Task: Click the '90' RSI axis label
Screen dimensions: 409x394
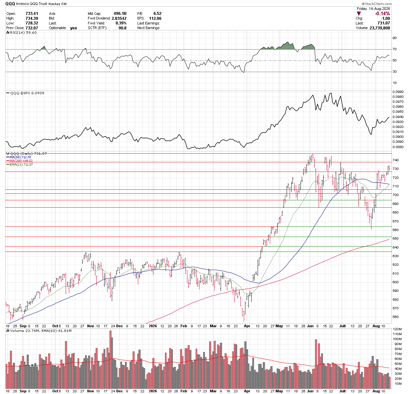Action: click(394, 38)
